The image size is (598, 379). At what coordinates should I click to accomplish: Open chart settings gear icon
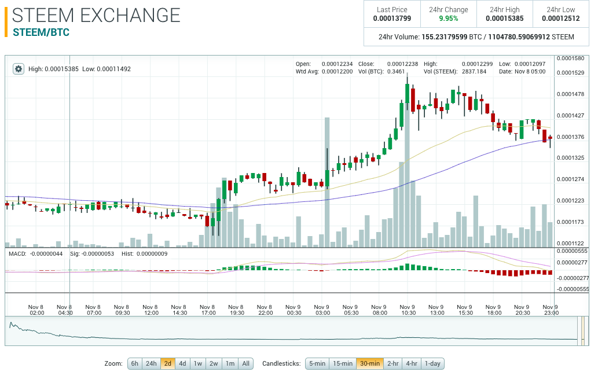pyautogui.click(x=19, y=69)
